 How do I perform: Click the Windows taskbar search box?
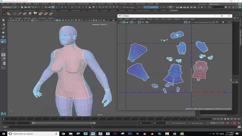click(x=33, y=134)
